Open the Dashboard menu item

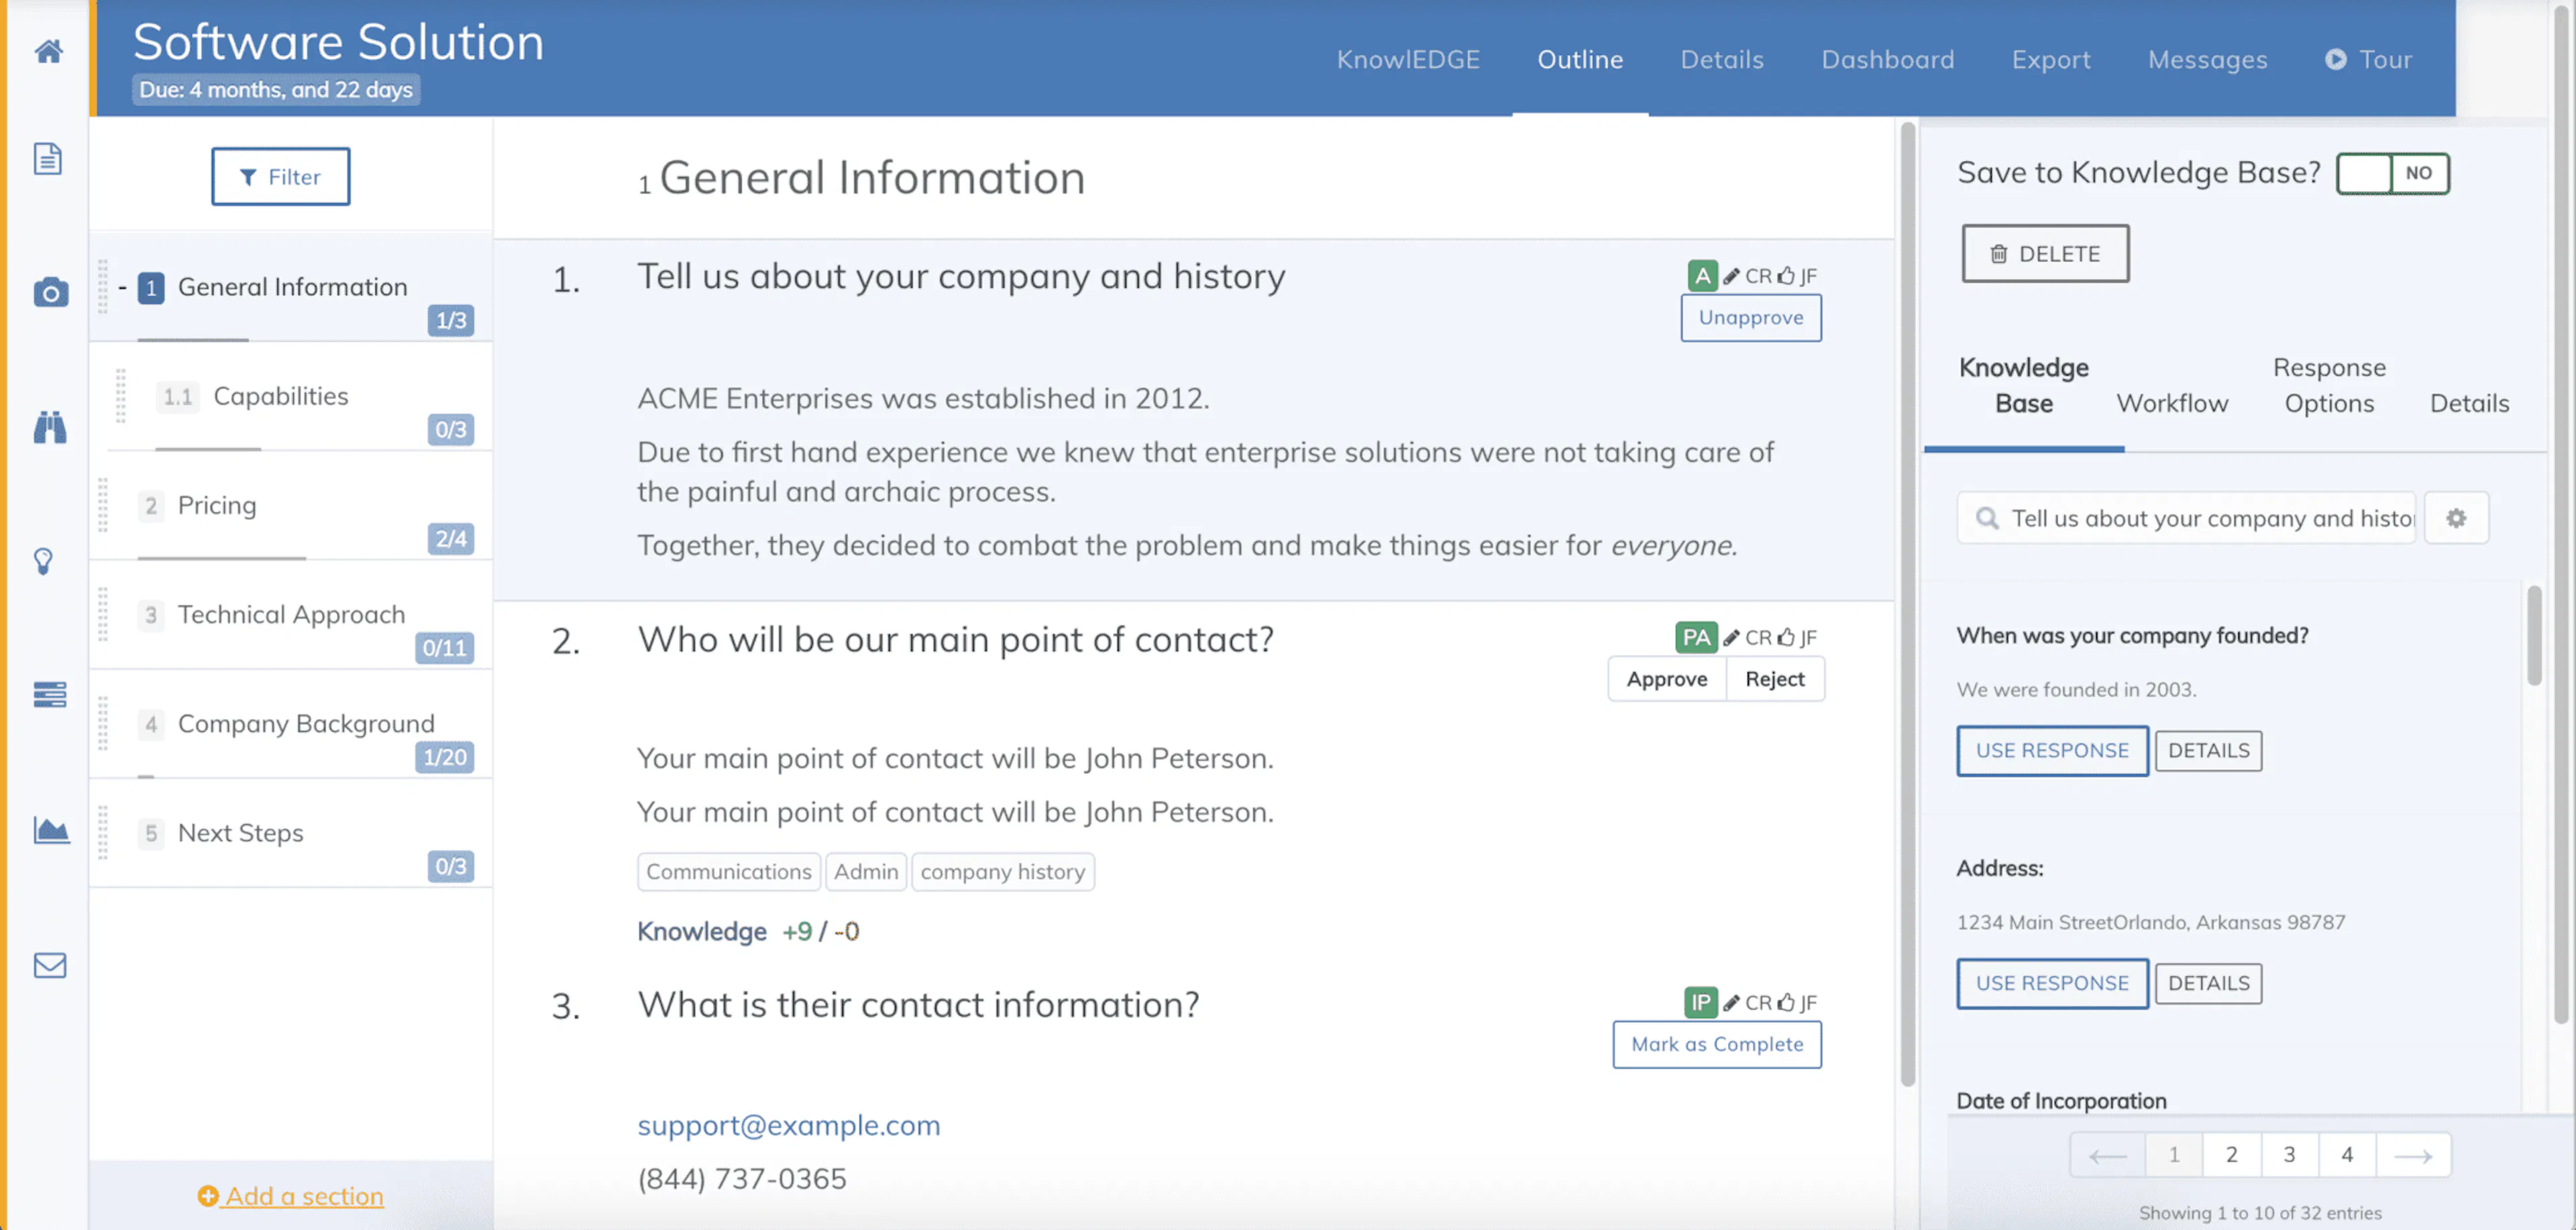[1888, 59]
